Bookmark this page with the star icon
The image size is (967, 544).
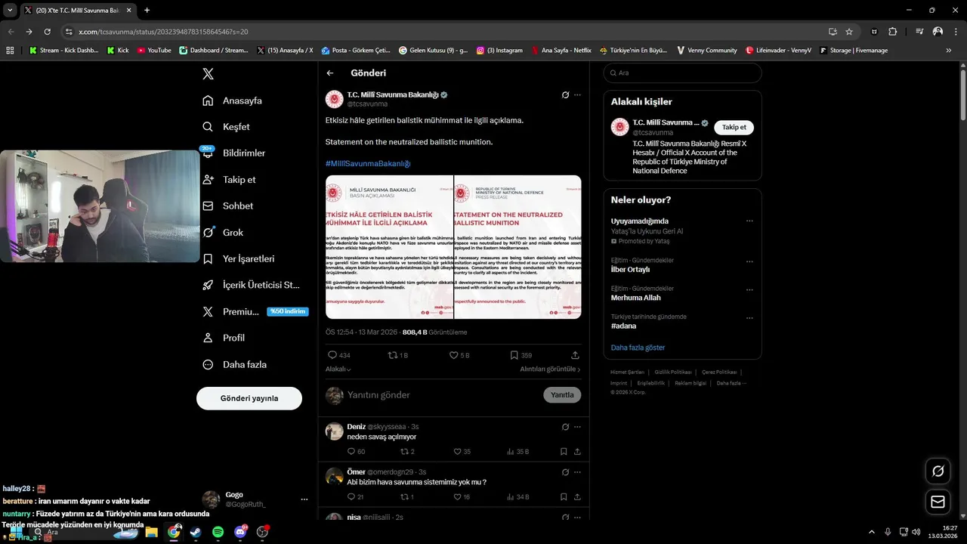849,32
